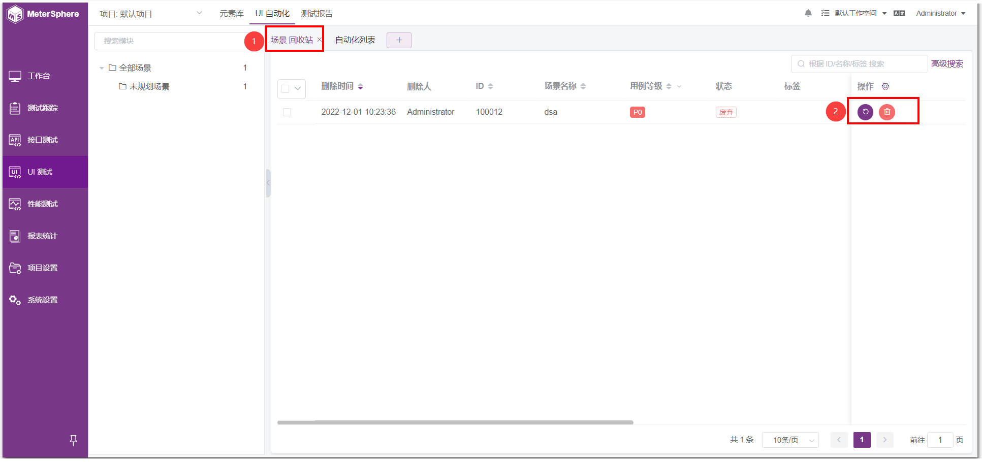This screenshot has width=982, height=462.
Task: Click the pin icon at sidebar bottom
Action: tap(73, 440)
